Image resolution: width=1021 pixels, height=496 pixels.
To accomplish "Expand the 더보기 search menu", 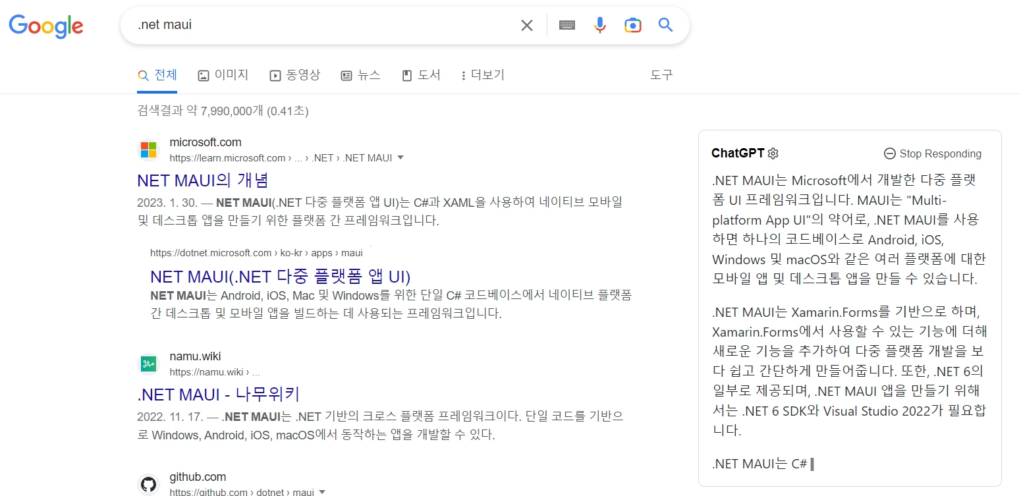I will point(483,75).
